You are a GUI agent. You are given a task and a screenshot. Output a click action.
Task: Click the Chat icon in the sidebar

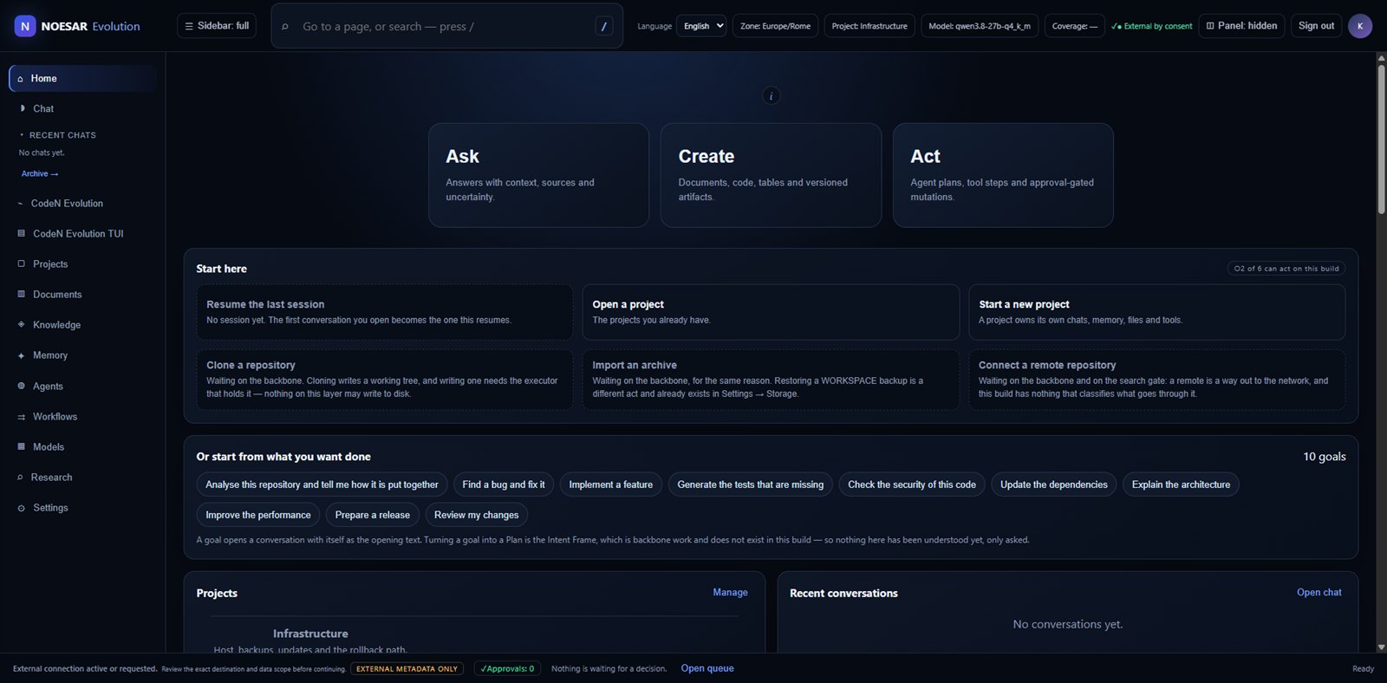pyautogui.click(x=22, y=108)
